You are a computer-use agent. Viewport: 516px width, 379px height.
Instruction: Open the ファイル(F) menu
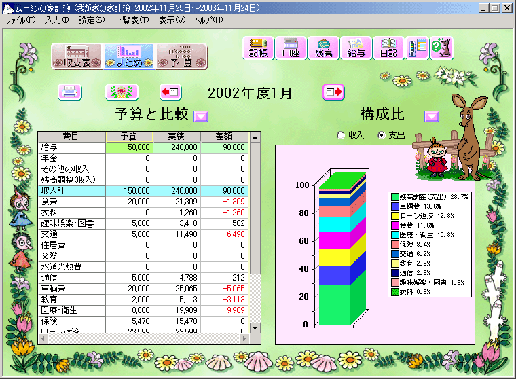tap(21, 20)
